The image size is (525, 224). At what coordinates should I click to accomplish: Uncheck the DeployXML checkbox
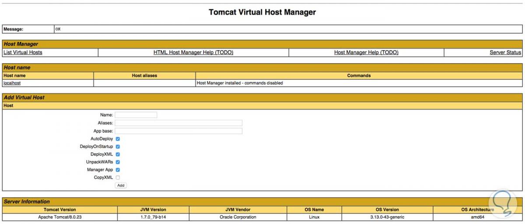118,154
